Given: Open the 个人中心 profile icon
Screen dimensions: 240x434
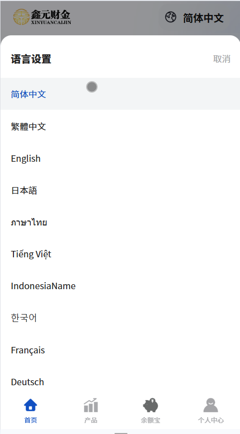Looking at the screenshot, I should (x=211, y=405).
